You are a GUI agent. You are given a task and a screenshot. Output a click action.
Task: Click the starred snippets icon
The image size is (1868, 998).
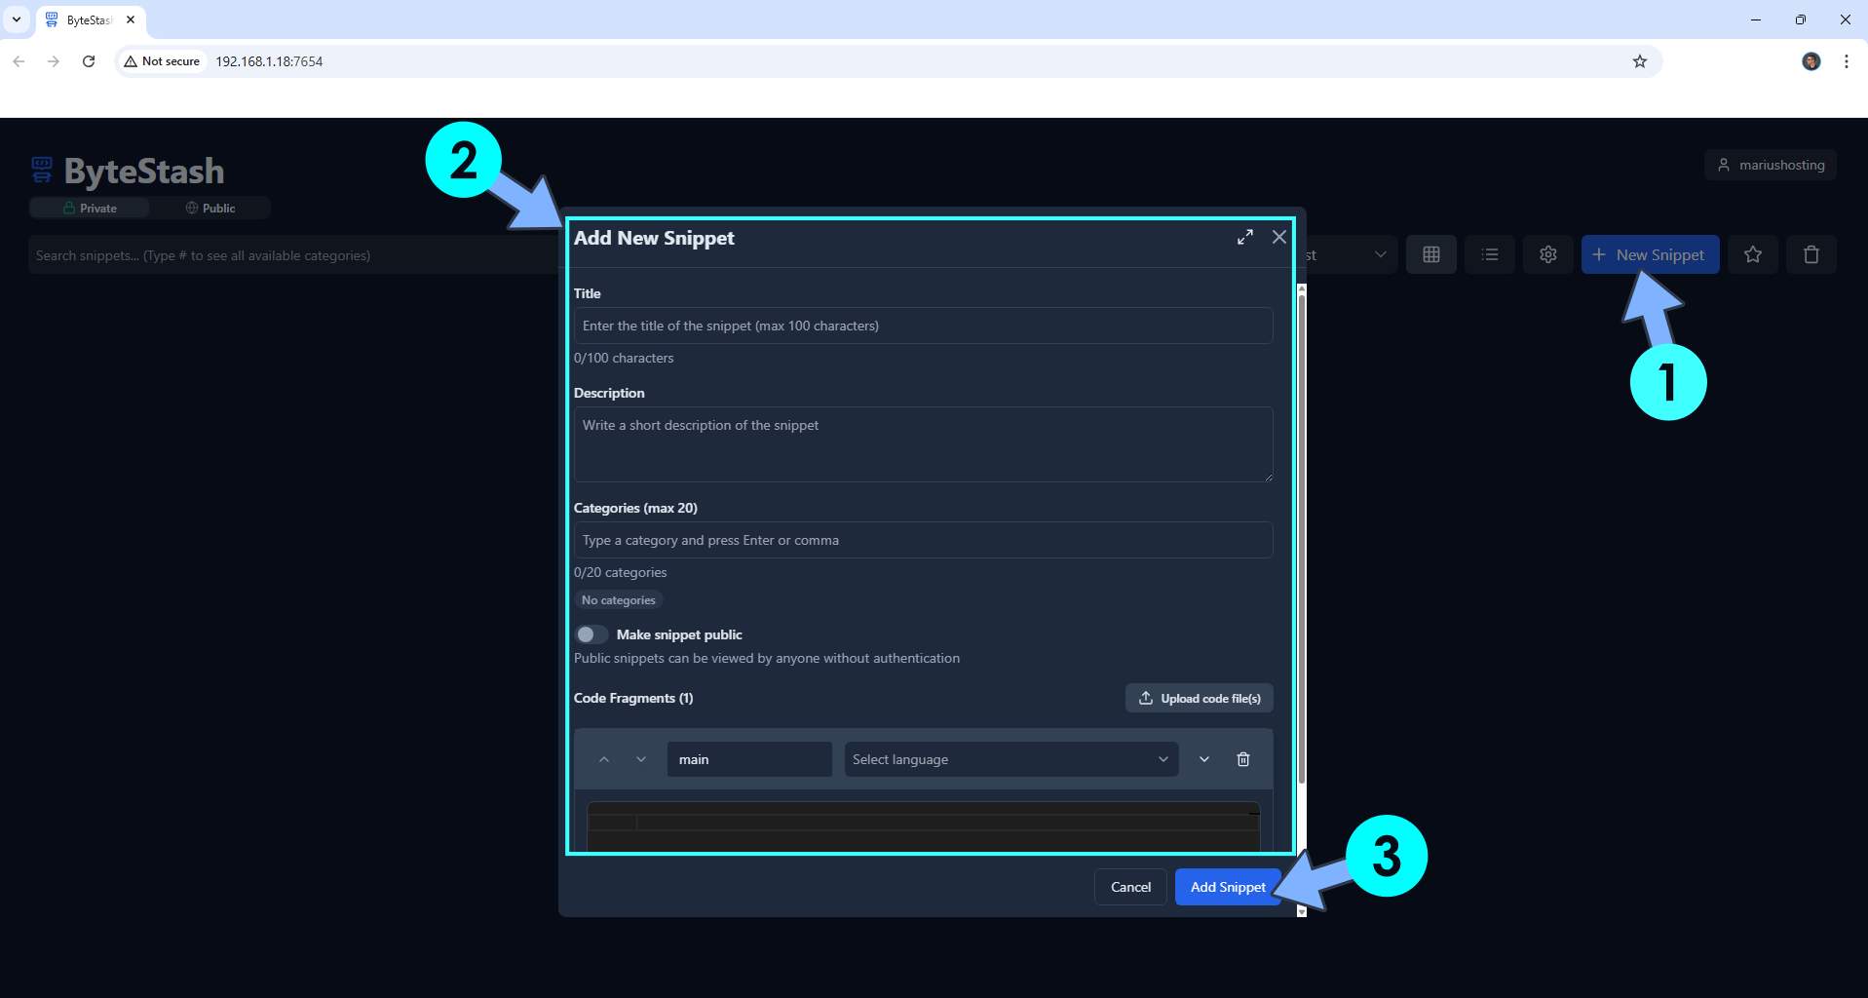(x=1752, y=254)
